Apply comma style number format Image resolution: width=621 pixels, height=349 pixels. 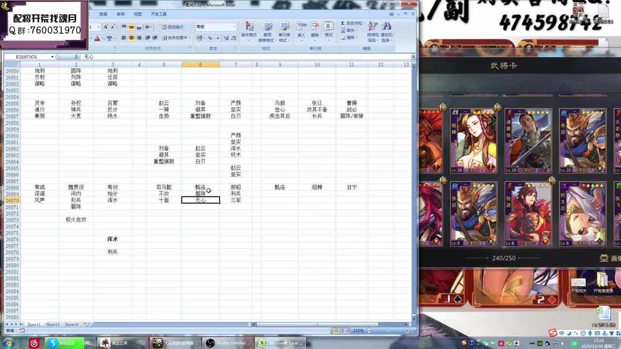click(x=218, y=38)
